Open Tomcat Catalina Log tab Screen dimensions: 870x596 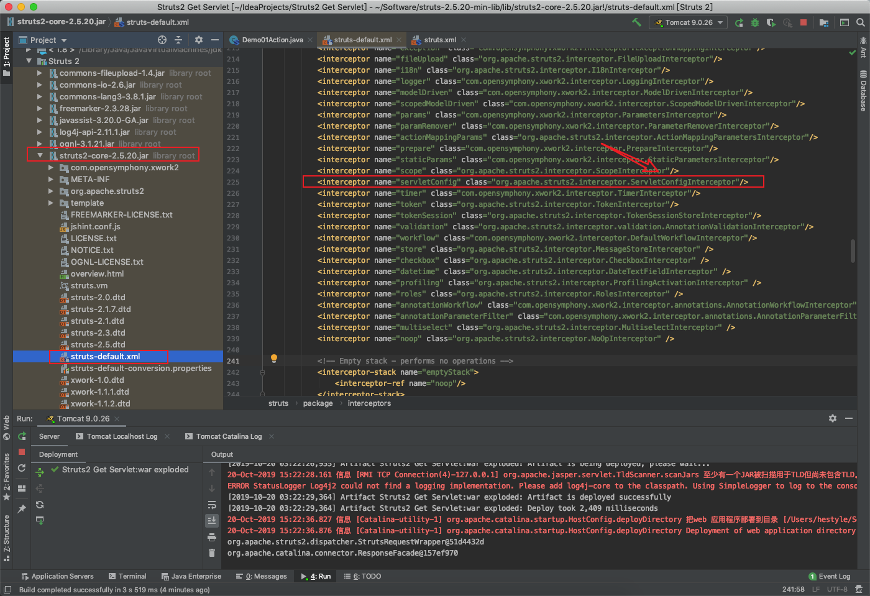(x=229, y=436)
